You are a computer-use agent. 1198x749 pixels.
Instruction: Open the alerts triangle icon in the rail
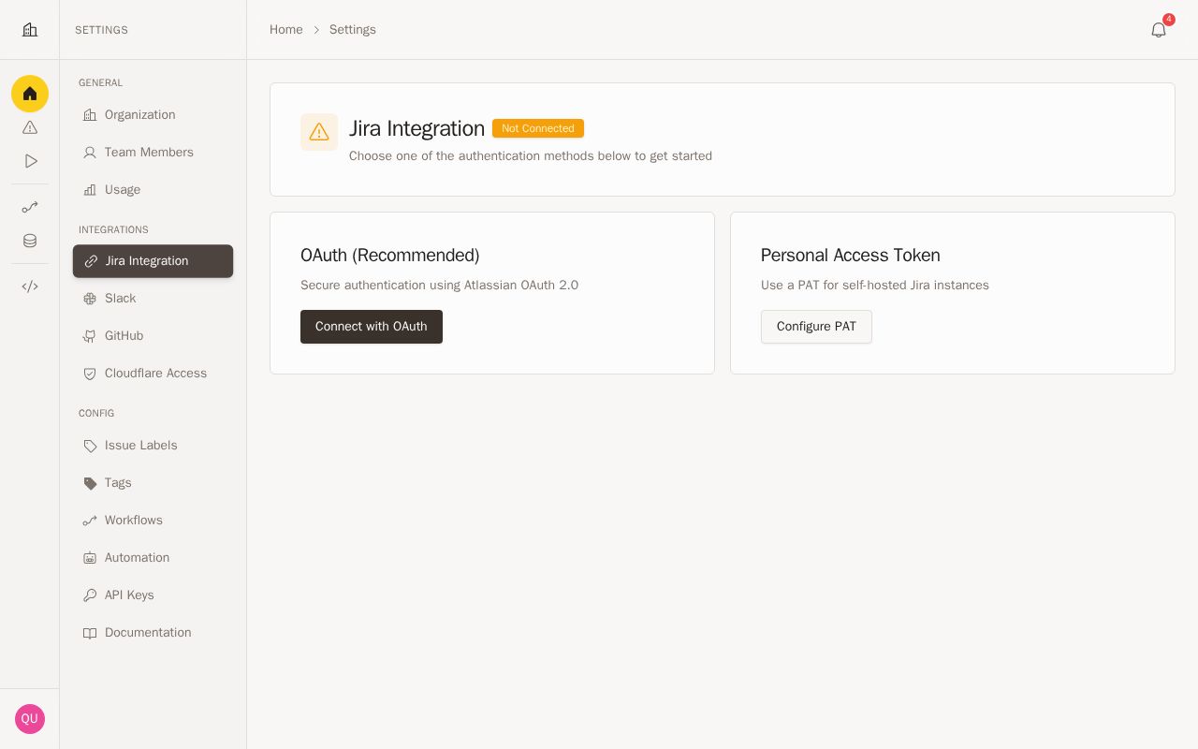tap(30, 127)
